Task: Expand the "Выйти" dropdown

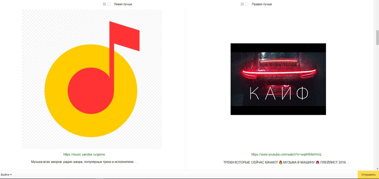Action: click(7, 174)
